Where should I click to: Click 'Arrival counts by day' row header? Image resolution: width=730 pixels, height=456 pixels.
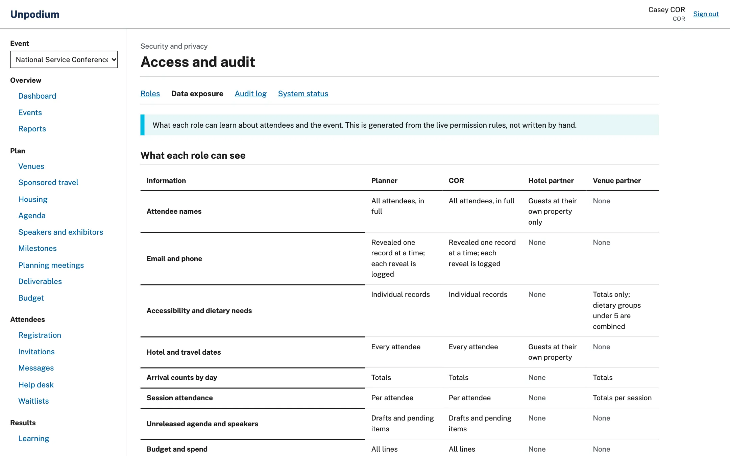tap(253, 378)
